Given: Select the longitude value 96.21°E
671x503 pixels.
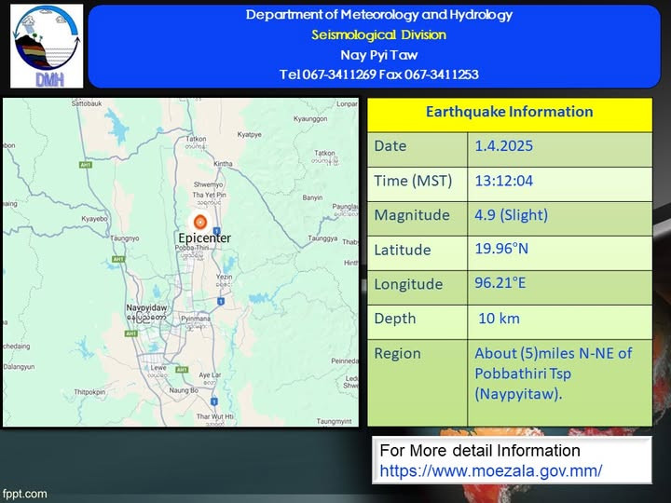Looking at the screenshot, I should coord(501,283).
